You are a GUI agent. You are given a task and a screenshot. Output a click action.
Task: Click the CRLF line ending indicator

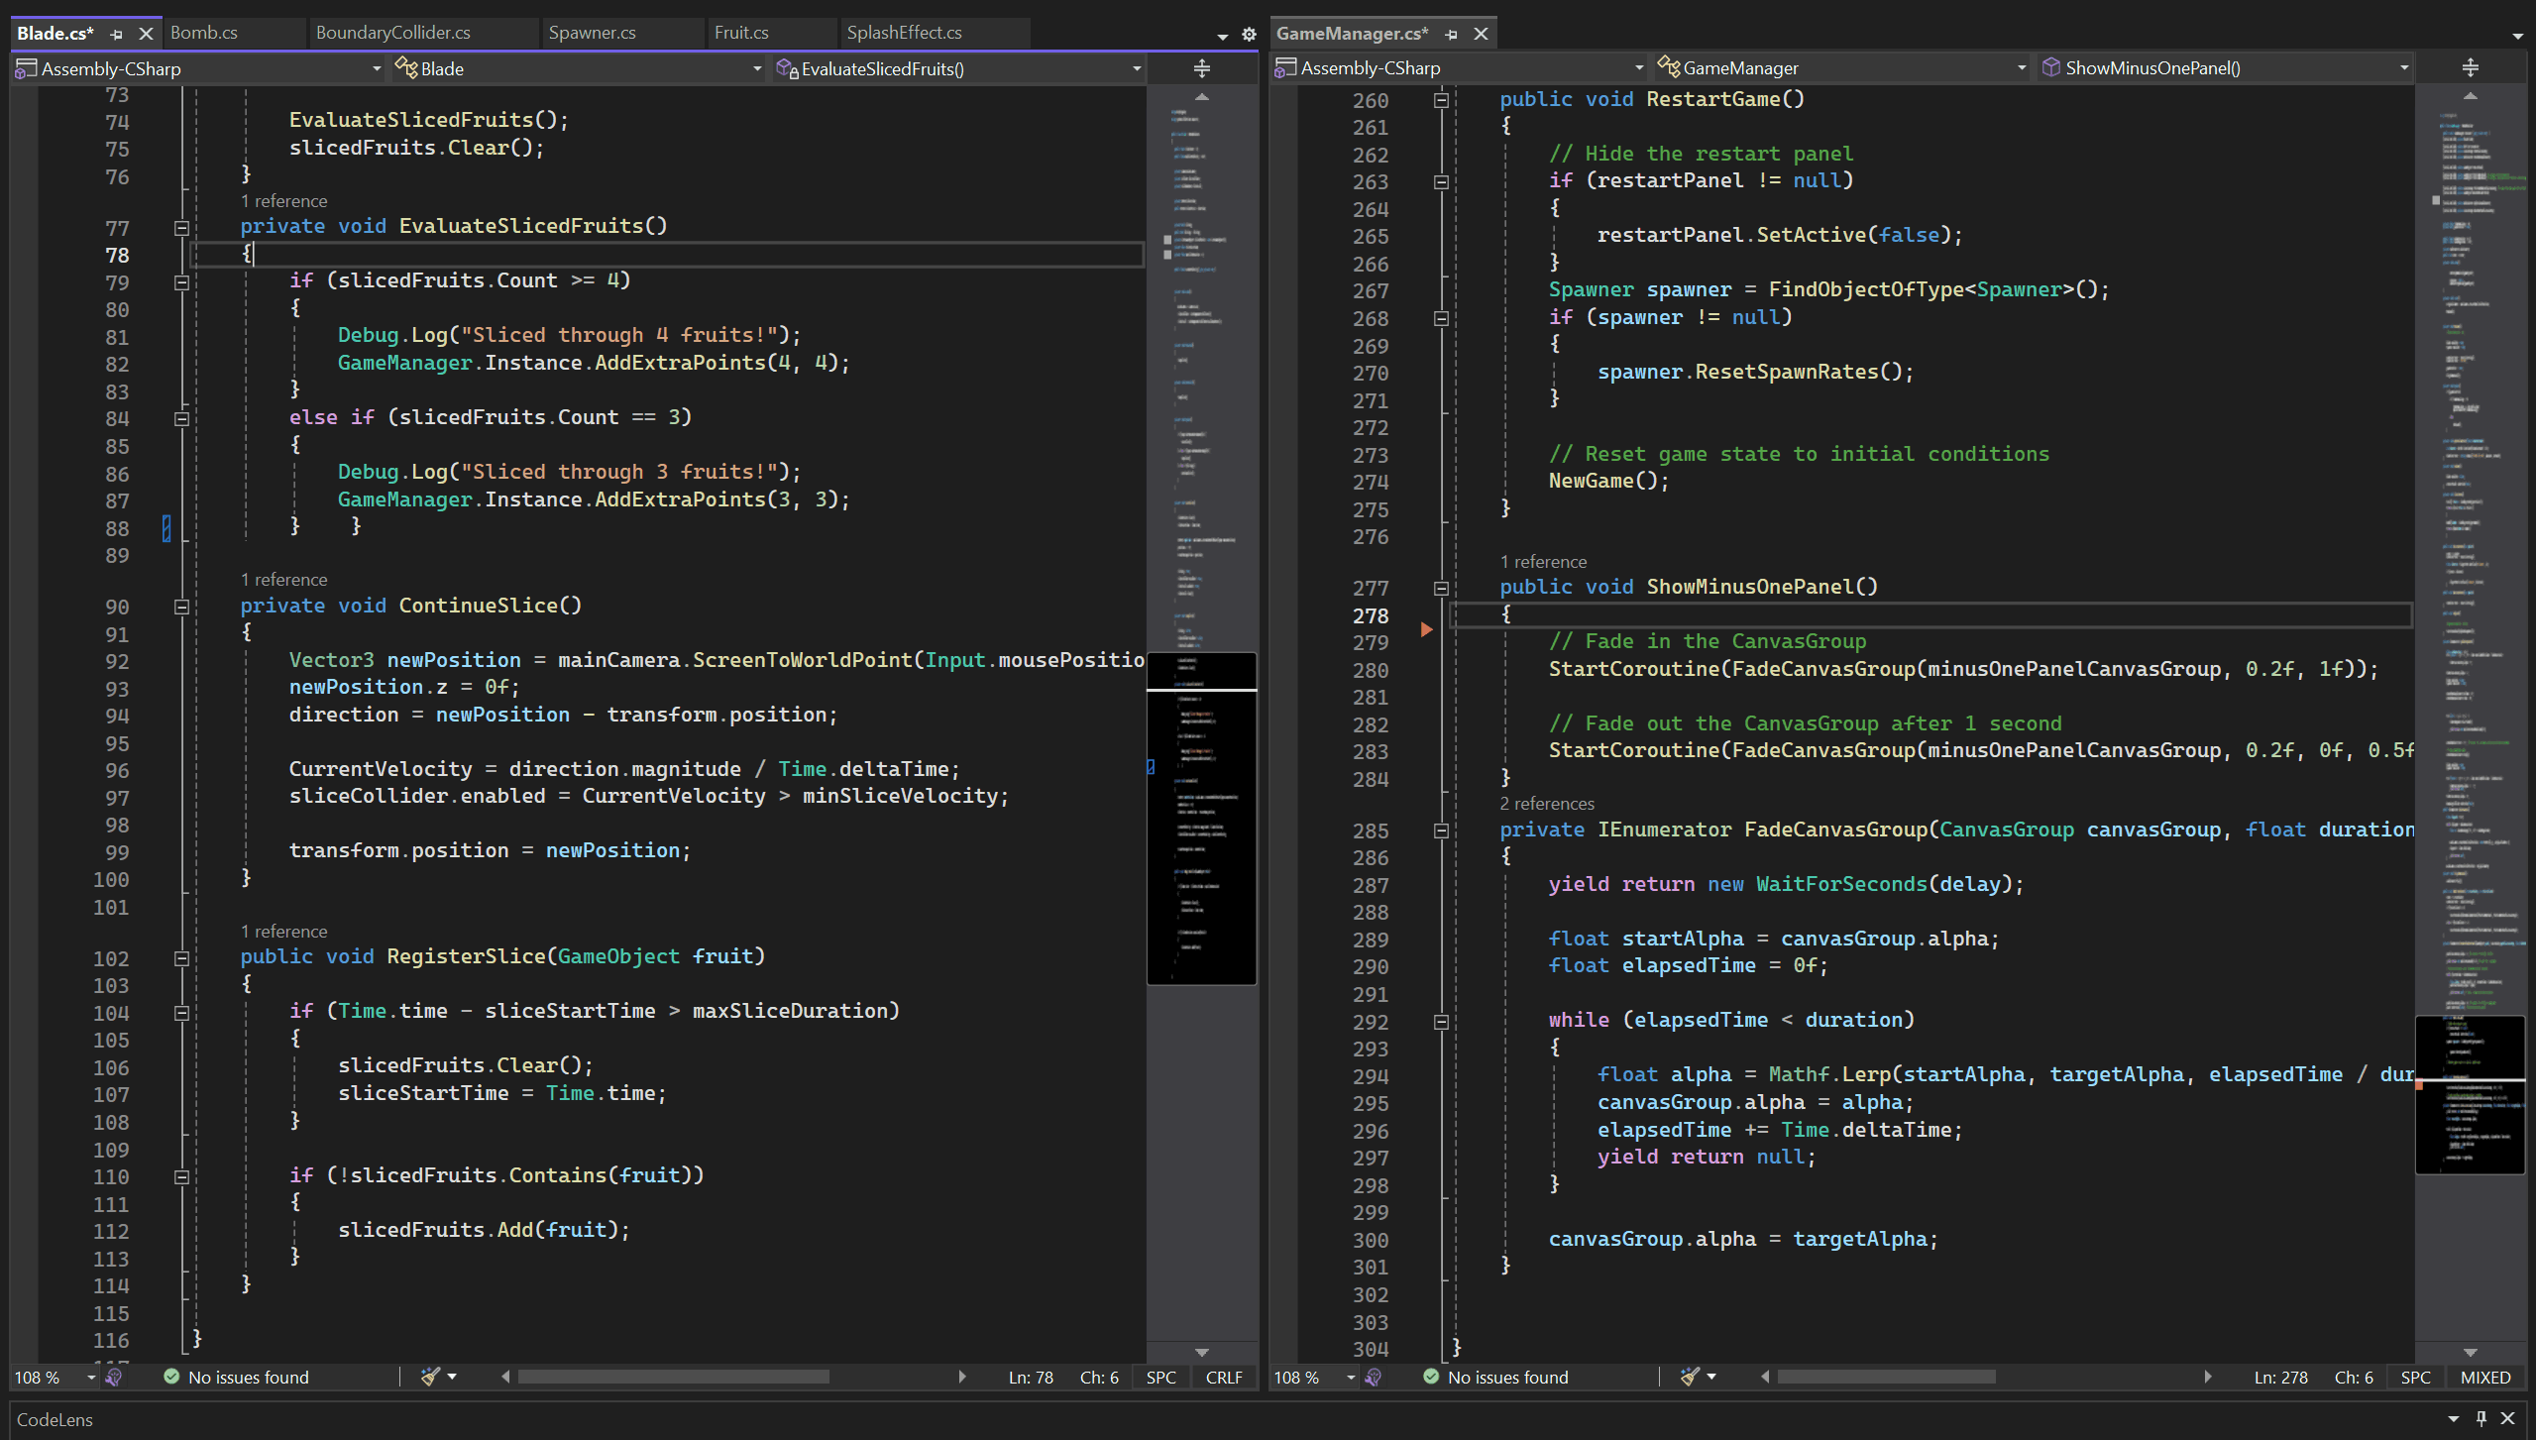[x=1223, y=1377]
